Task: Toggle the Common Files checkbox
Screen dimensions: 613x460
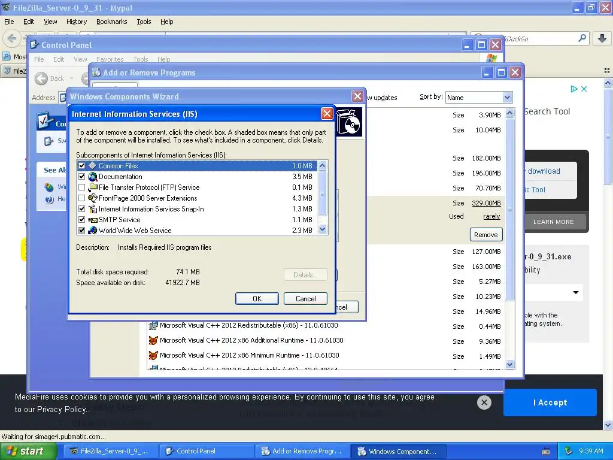Action: (x=81, y=166)
